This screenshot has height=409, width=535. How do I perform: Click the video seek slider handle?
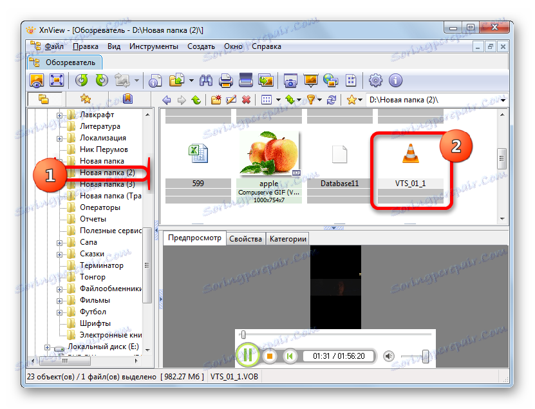coord(243,334)
